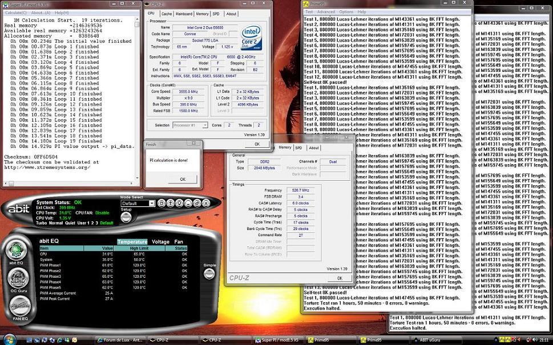
Task: Click the Core Speed 3555.0 MHz field
Action: click(189, 92)
